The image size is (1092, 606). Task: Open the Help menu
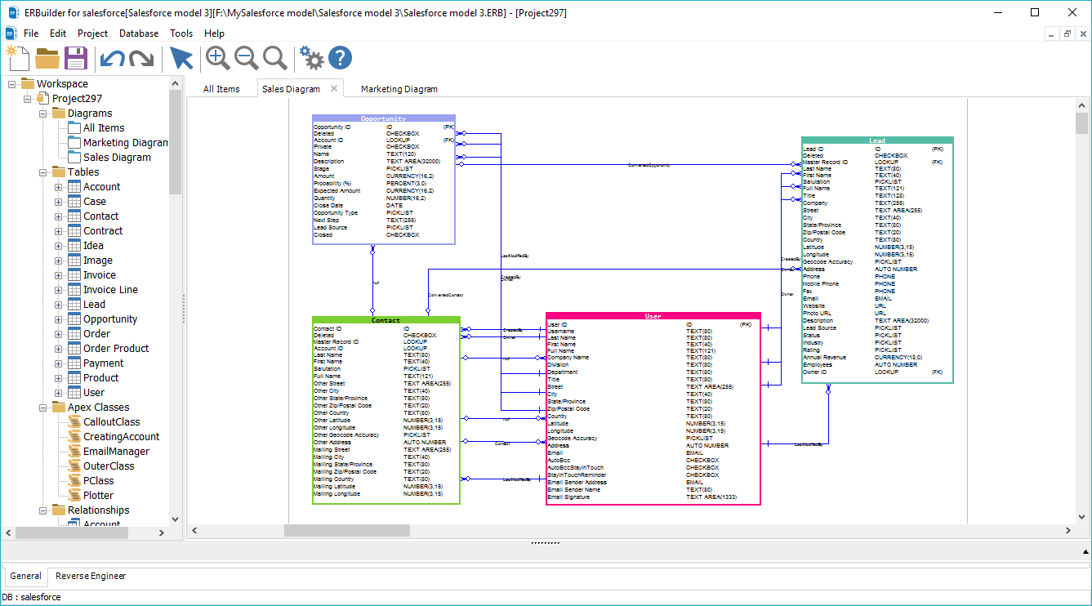tap(214, 33)
